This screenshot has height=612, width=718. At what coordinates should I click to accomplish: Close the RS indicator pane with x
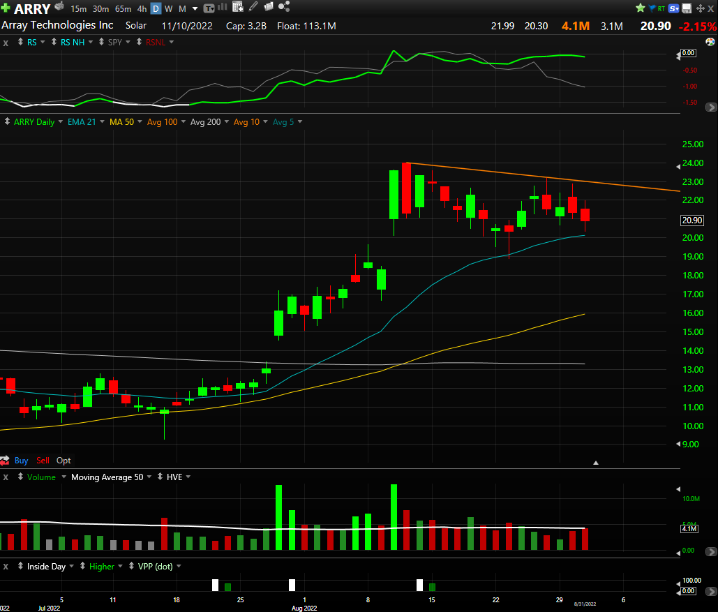pyautogui.click(x=6, y=43)
